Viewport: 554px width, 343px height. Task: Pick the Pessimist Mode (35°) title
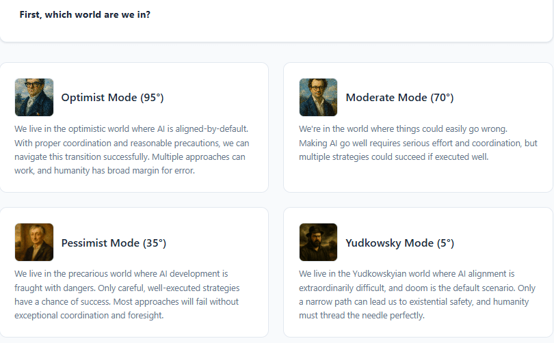pyautogui.click(x=114, y=243)
